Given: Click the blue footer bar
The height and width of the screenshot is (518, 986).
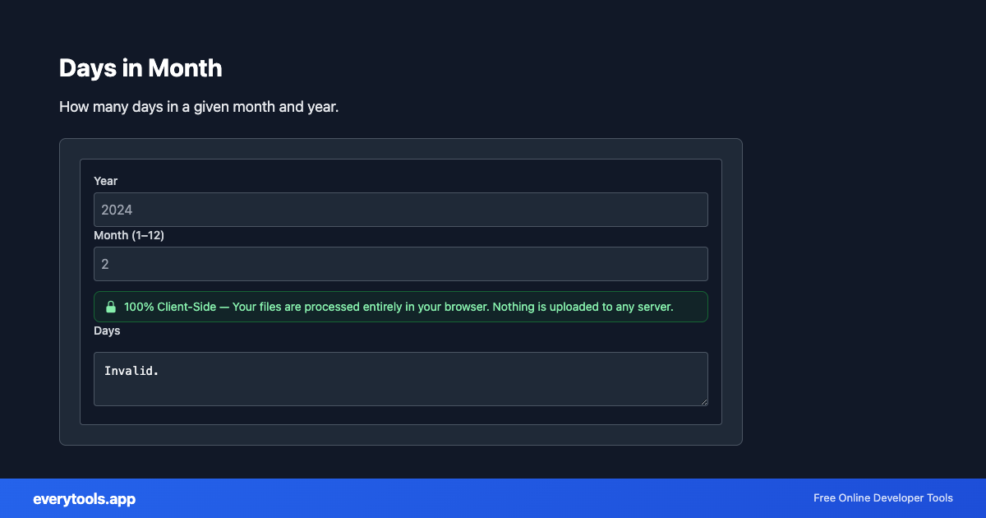Looking at the screenshot, I should pyautogui.click(x=493, y=498).
